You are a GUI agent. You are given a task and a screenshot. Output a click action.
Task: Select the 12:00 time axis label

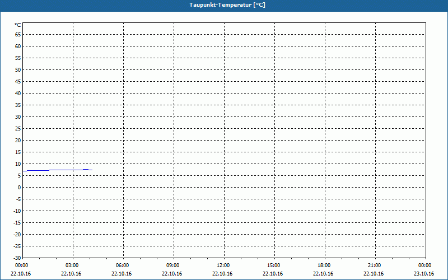click(223, 265)
